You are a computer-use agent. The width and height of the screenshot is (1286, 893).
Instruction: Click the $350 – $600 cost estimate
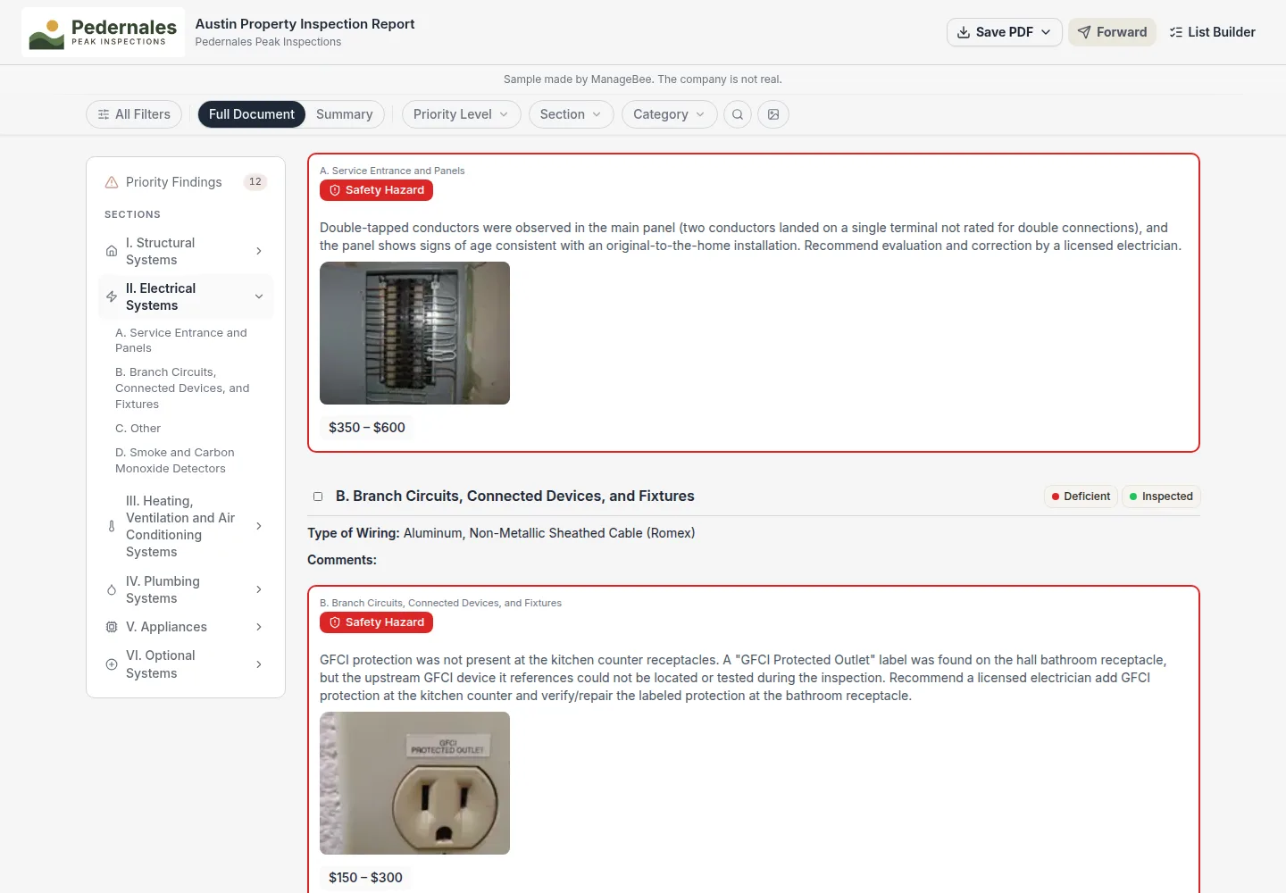[367, 428]
